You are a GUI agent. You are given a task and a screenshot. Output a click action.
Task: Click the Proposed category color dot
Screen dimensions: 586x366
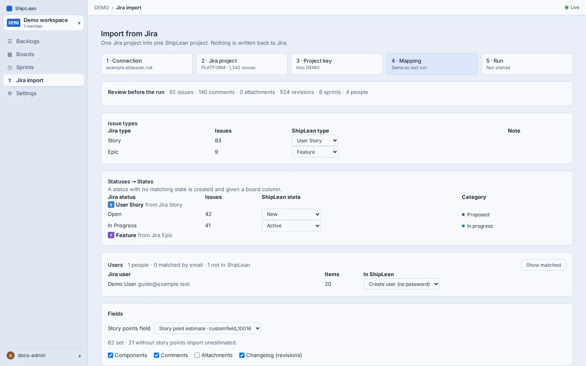[463, 215]
